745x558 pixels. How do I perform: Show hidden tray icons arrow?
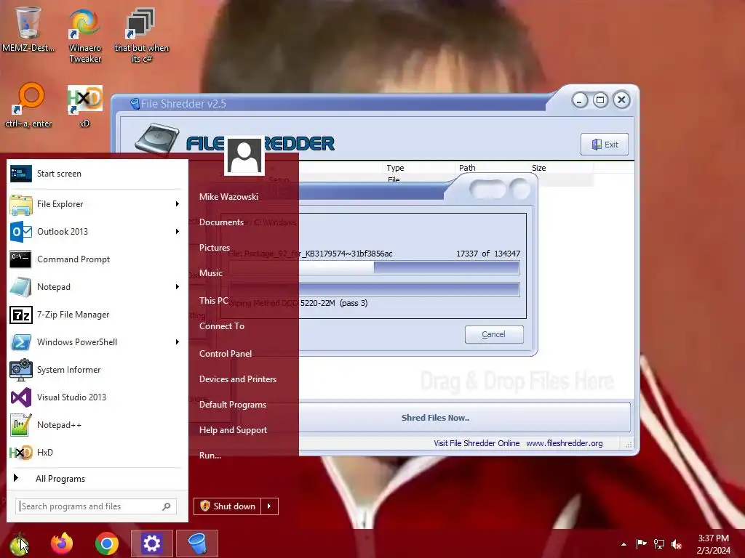624,544
